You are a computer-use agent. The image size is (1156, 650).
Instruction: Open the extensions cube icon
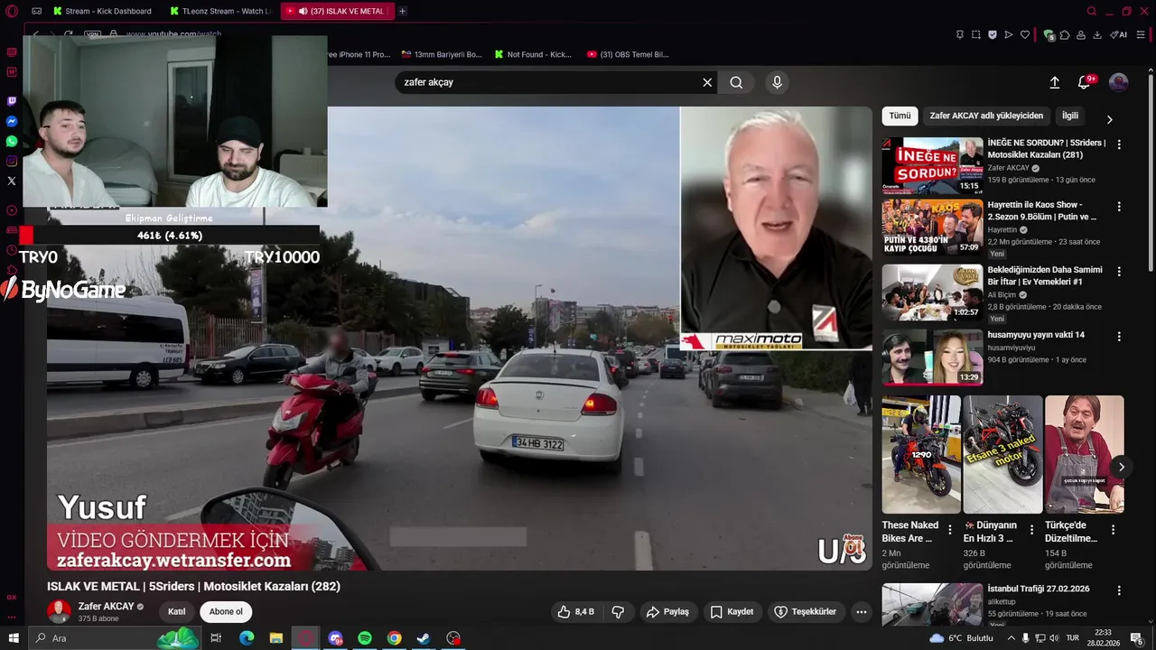tap(1065, 34)
